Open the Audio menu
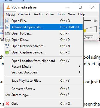Image resolution: width=100 pixels, height=108 pixels. point(38,14)
